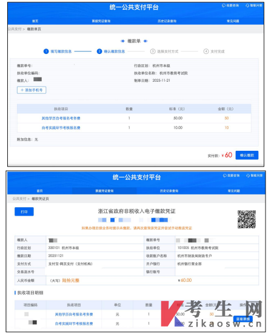The height and width of the screenshot is (335, 271).
Task: Click the ¥60.00 amount on the voucher
Action: [185, 280]
